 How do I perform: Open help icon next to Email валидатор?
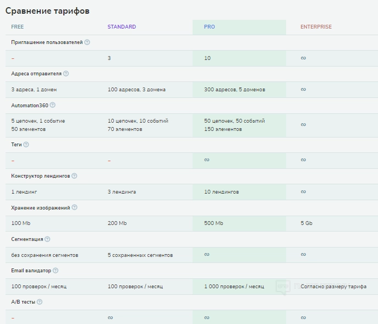coord(56,271)
